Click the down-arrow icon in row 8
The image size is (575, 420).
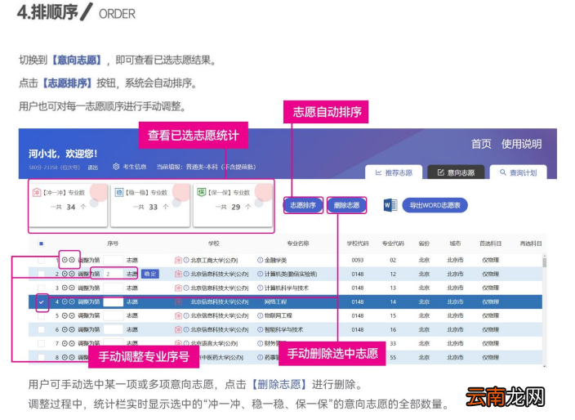click(72, 357)
